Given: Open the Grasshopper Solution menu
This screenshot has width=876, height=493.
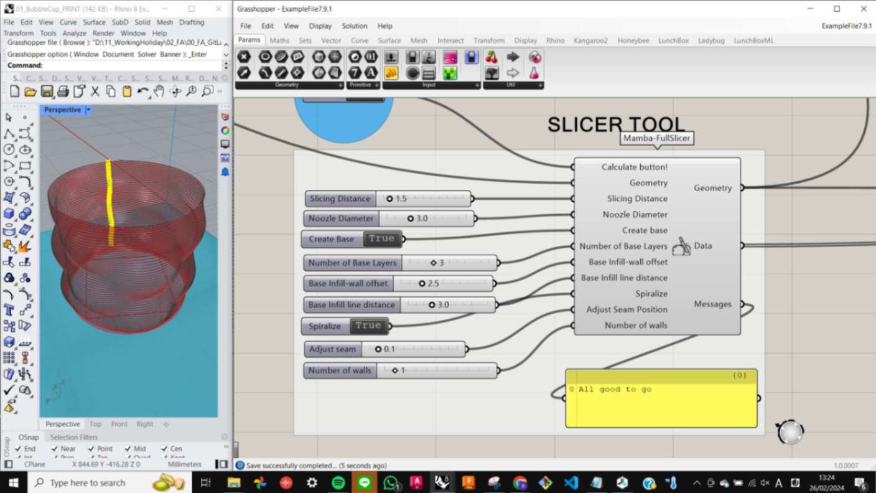Looking at the screenshot, I should 355,26.
